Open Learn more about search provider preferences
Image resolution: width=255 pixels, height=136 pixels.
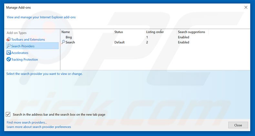pyautogui.click(x=39, y=127)
